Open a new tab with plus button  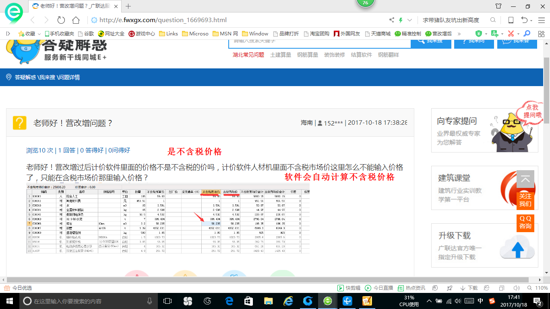click(128, 6)
